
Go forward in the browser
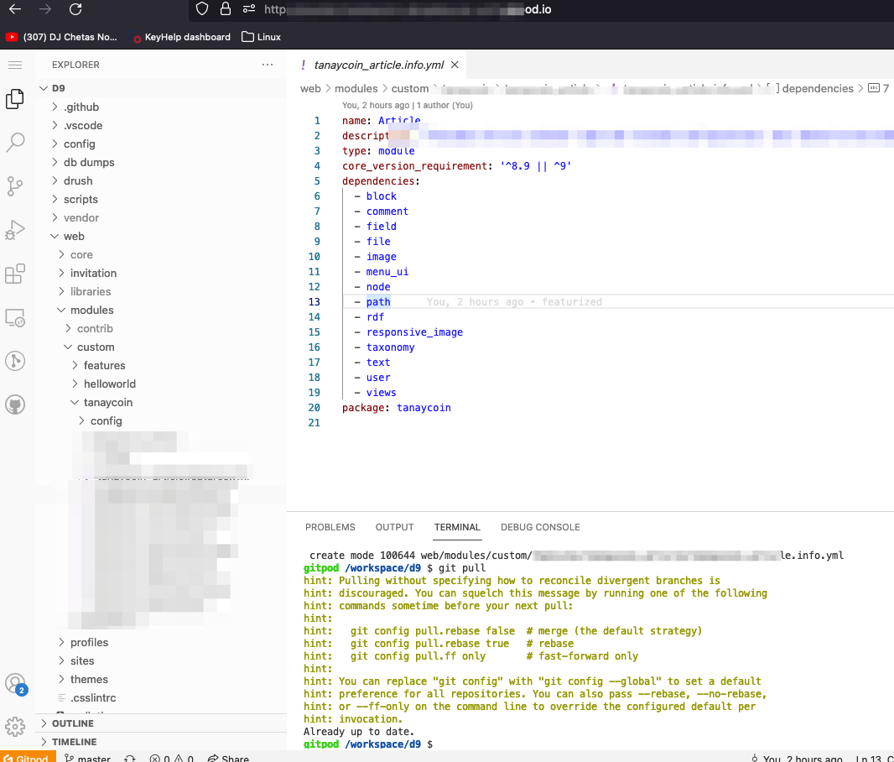(45, 9)
